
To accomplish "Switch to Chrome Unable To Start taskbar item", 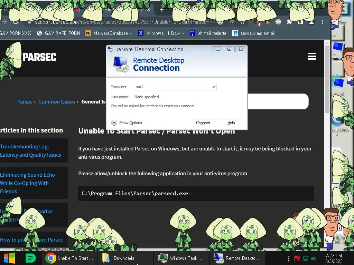I will 69,258.
